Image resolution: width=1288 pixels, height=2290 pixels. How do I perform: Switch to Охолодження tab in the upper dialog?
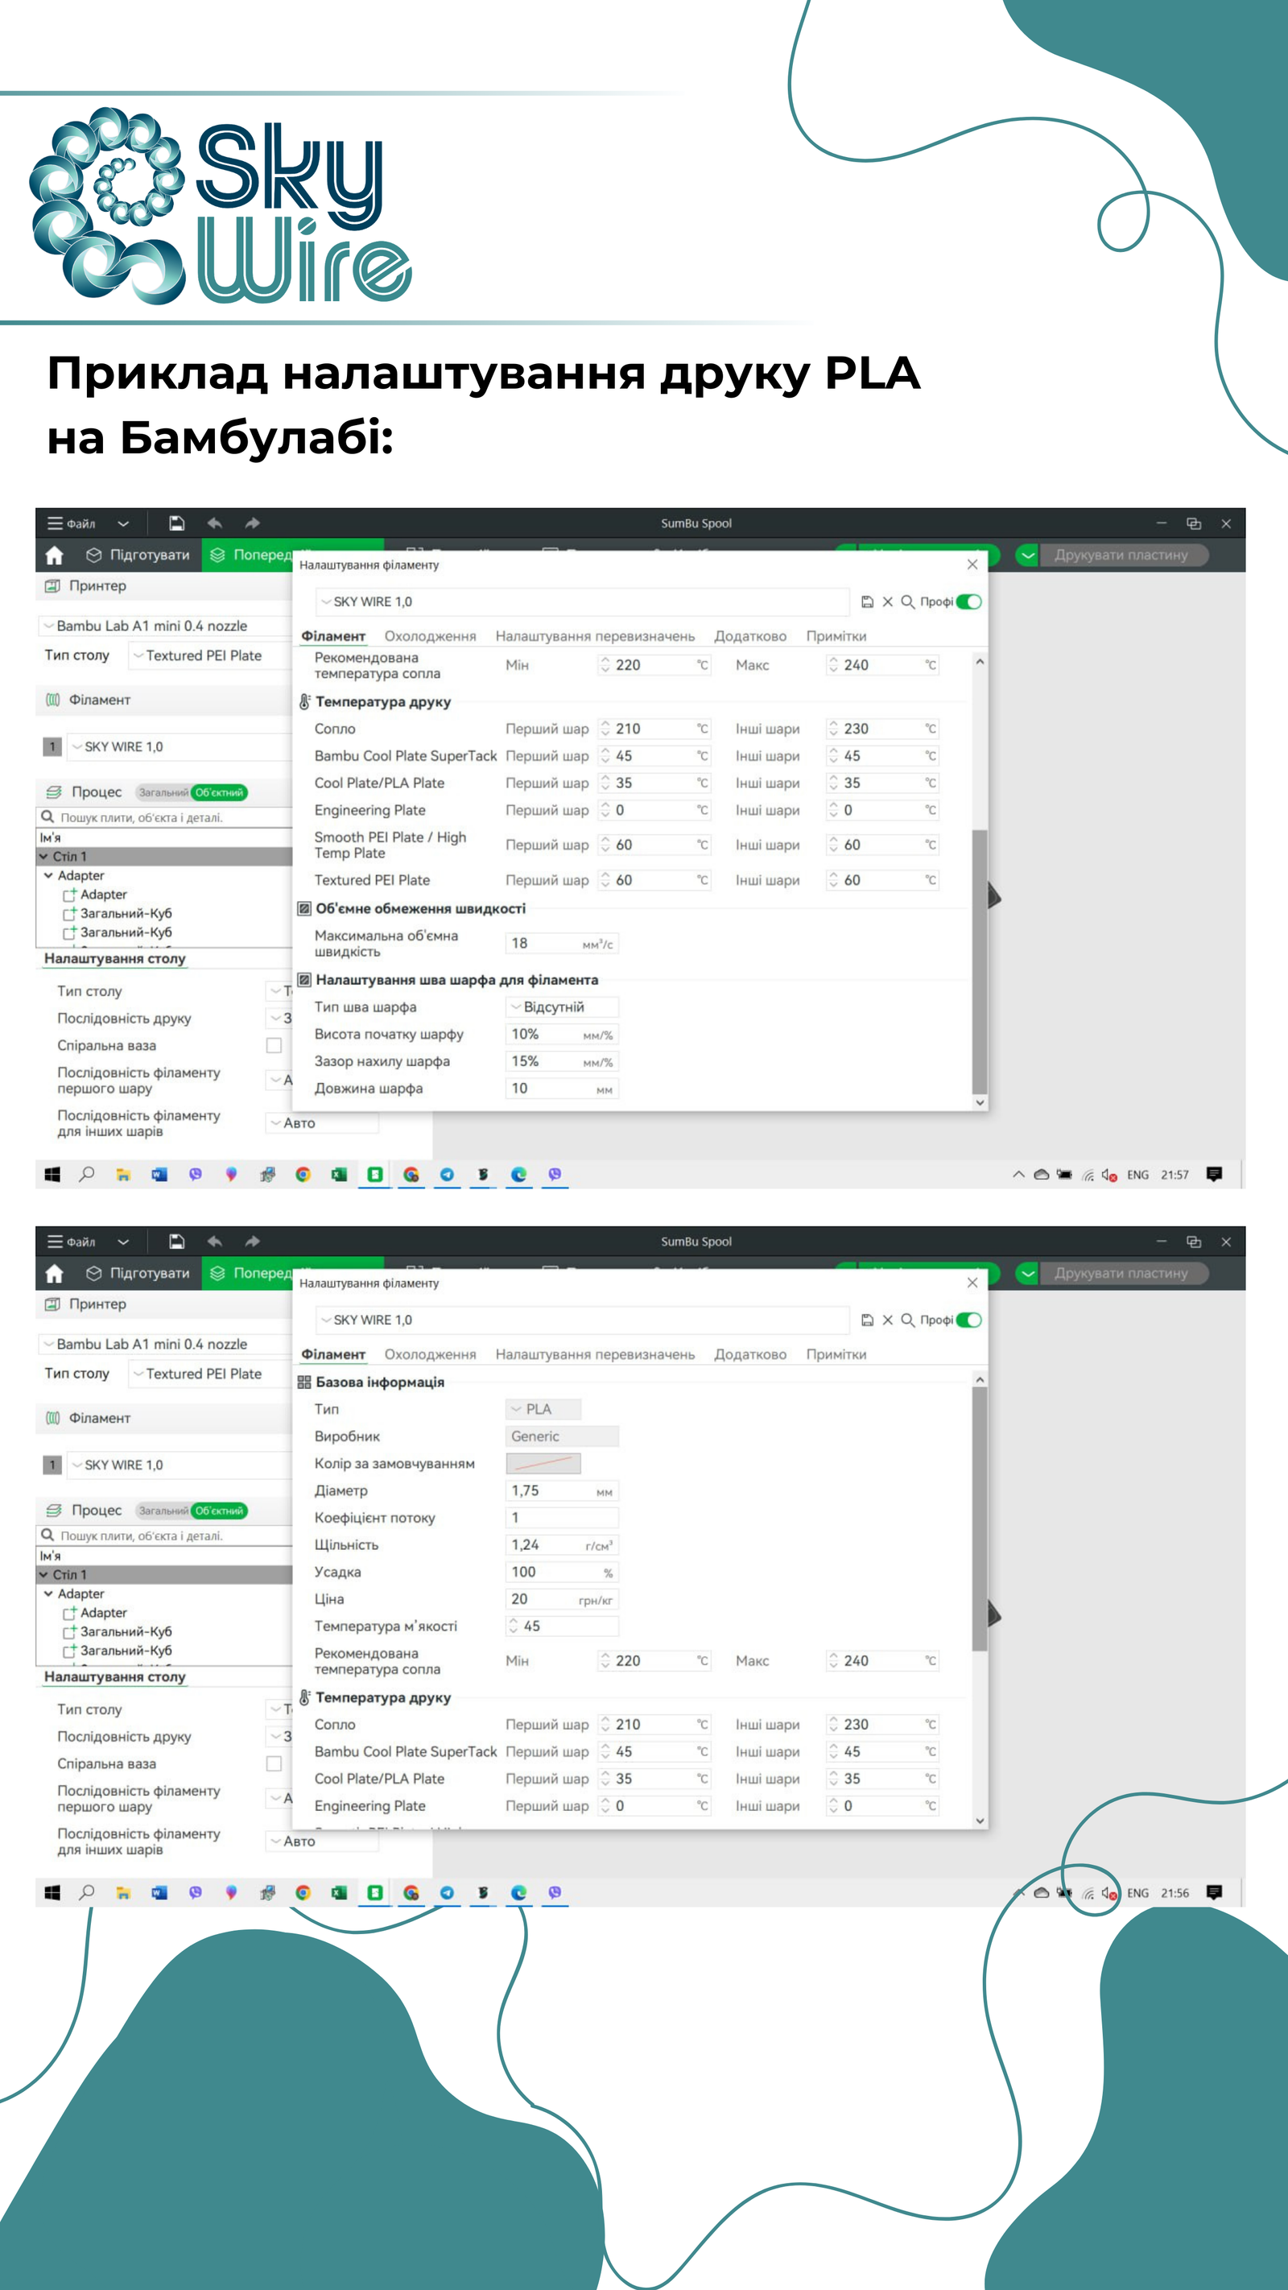click(430, 636)
